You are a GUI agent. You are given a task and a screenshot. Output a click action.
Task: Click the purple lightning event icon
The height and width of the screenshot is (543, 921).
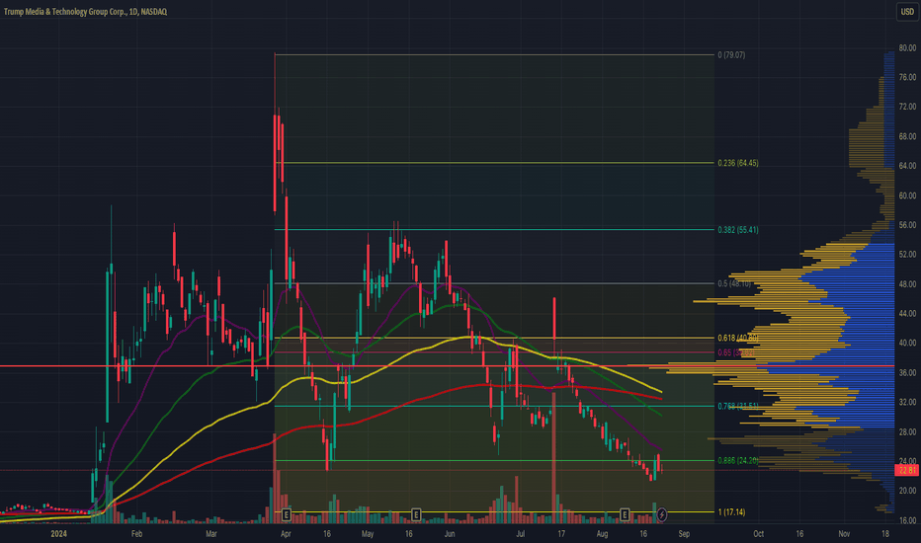click(661, 514)
